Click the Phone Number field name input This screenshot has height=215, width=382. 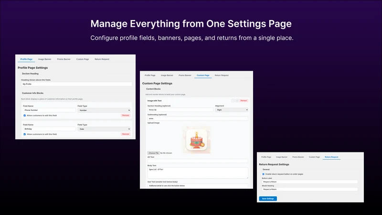click(x=50, y=110)
